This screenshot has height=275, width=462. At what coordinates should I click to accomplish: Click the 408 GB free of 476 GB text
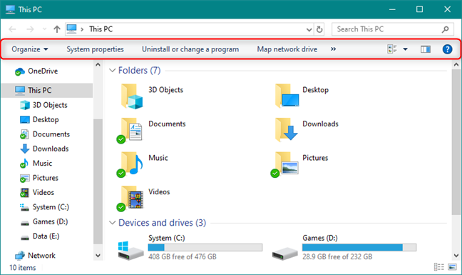click(x=183, y=256)
